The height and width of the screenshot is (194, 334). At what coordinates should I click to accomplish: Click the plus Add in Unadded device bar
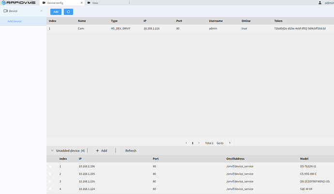(x=101, y=151)
